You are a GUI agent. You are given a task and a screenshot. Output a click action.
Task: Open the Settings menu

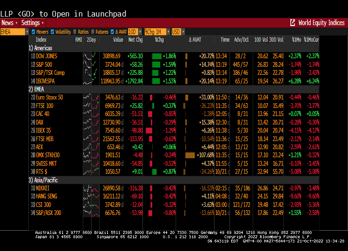[x=33, y=23]
